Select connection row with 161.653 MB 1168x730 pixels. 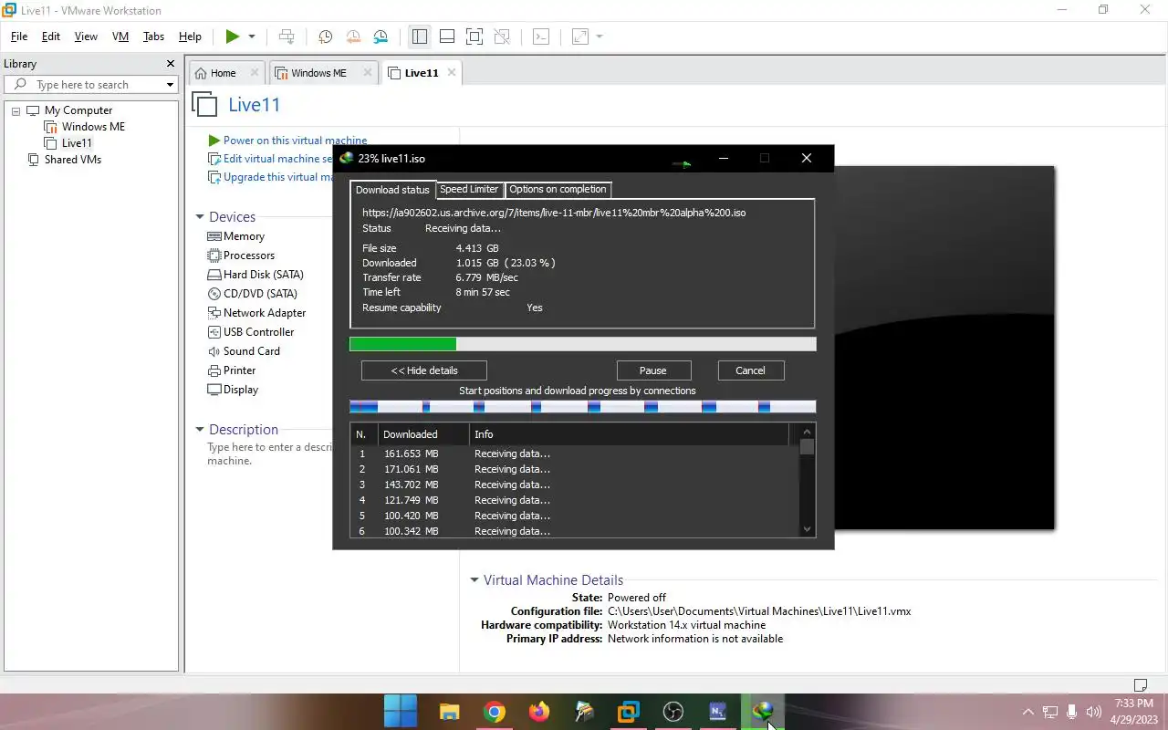574,454
